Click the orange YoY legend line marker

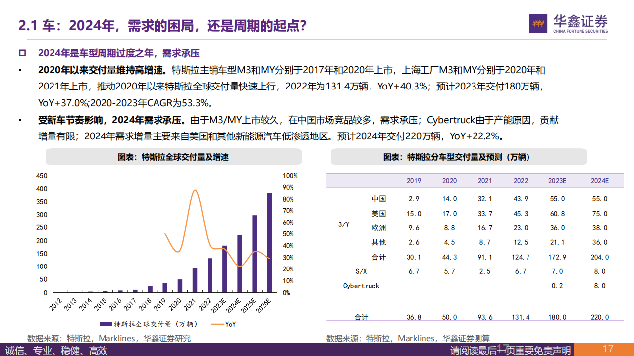click(x=217, y=324)
